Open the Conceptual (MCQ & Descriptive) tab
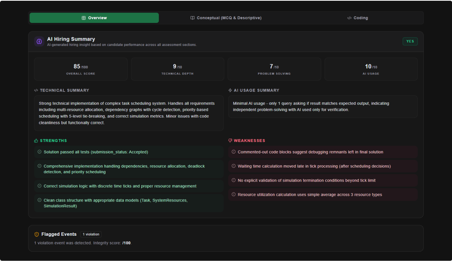 pyautogui.click(x=226, y=18)
